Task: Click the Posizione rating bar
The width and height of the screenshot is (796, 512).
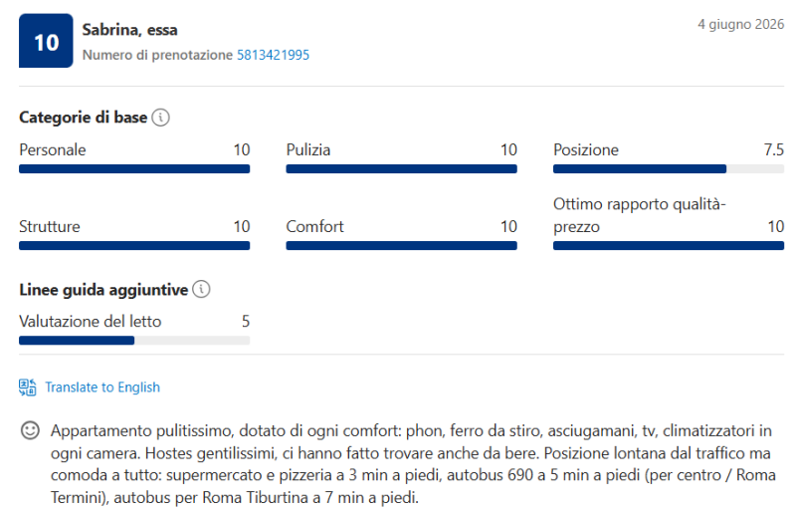Action: (669, 168)
